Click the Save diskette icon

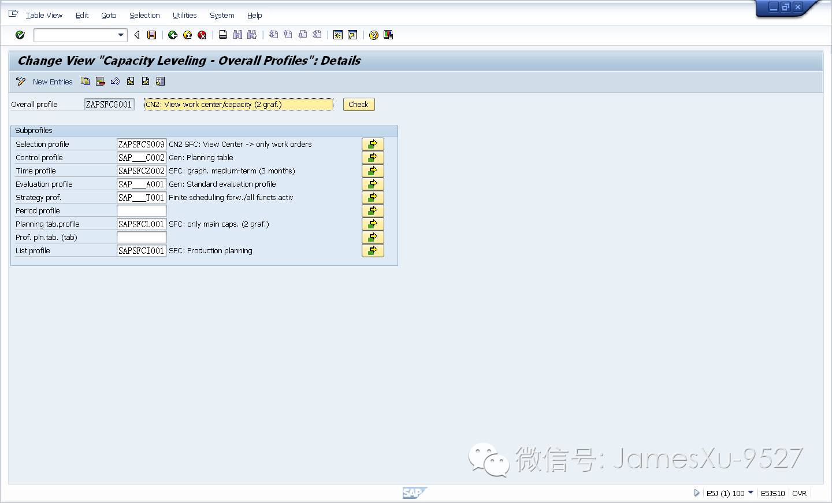[151, 35]
